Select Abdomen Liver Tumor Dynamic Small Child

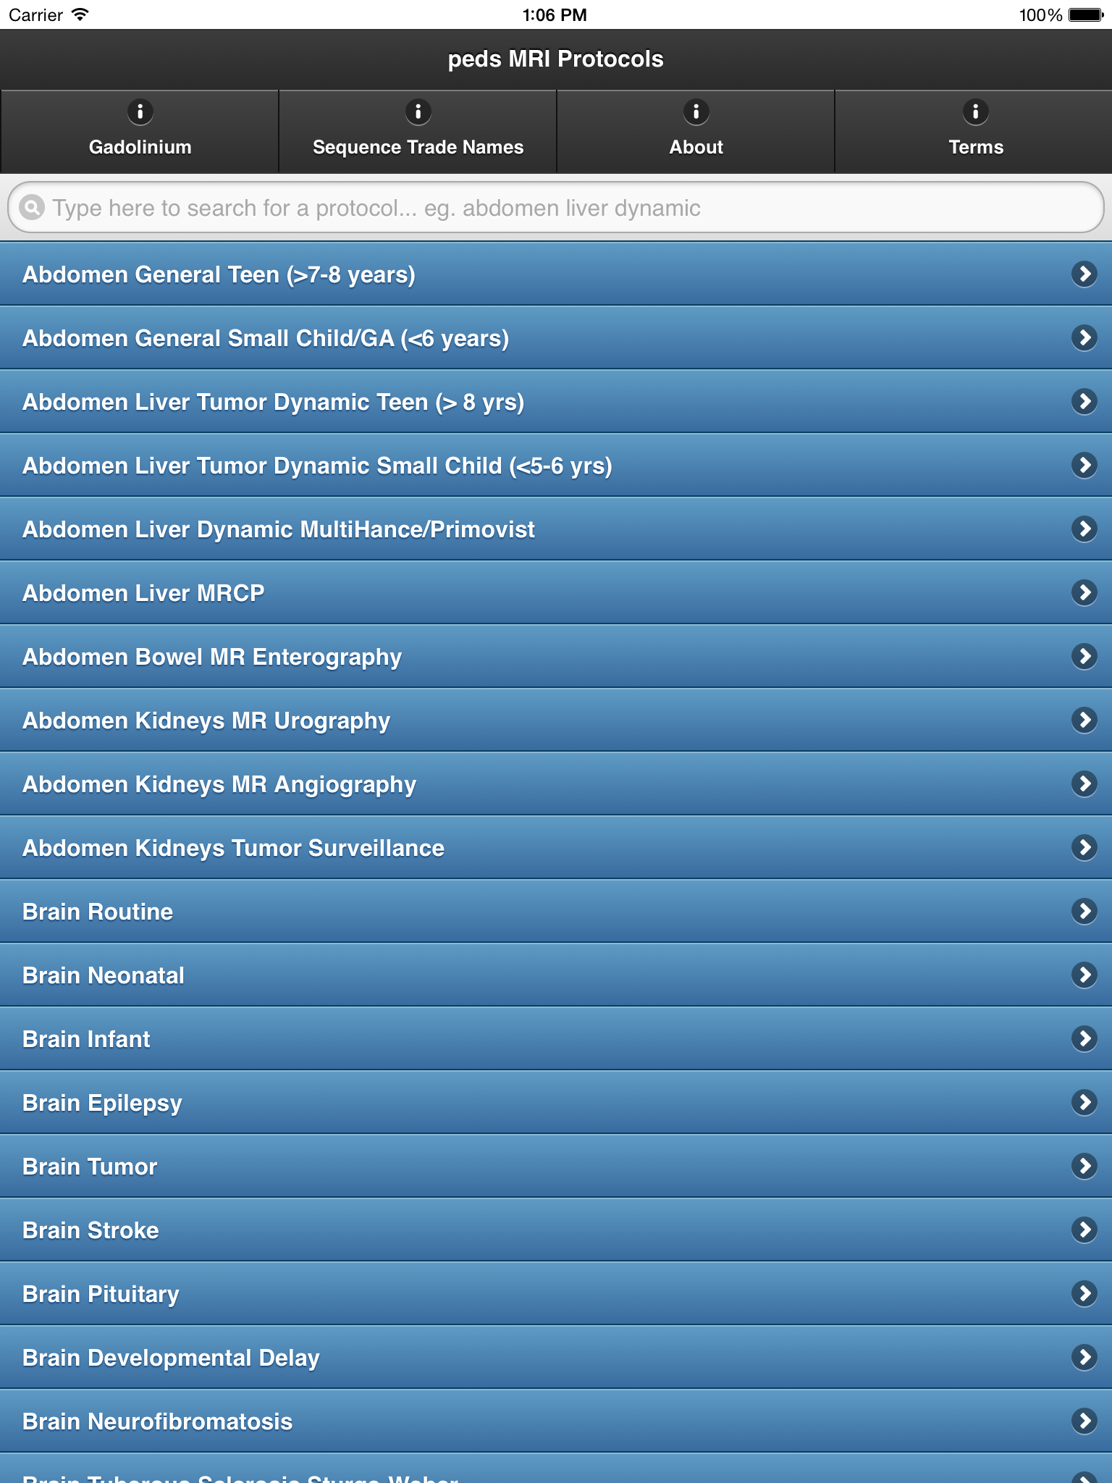556,465
